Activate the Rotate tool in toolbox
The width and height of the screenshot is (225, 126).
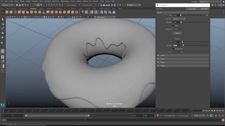pos(2,37)
